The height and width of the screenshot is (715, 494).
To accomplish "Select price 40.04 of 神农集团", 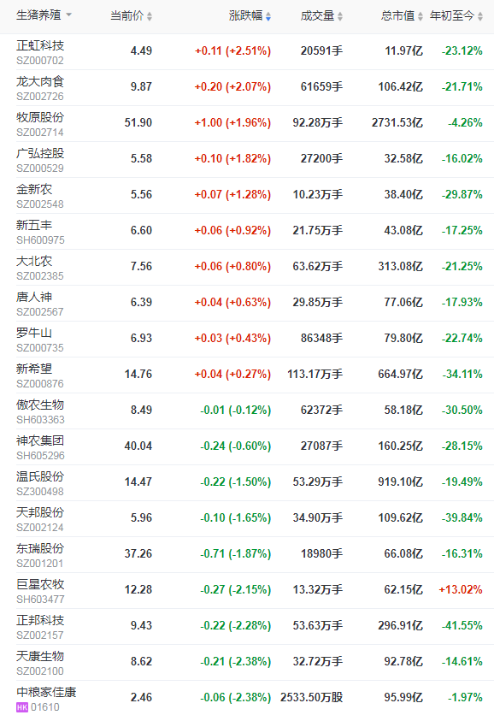I will pyautogui.click(x=138, y=446).
